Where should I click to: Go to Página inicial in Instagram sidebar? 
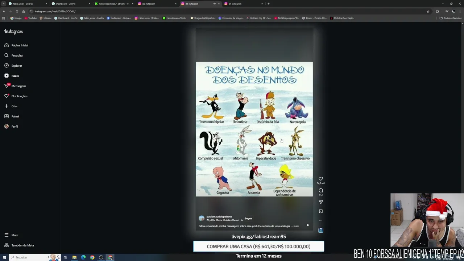pos(16,45)
